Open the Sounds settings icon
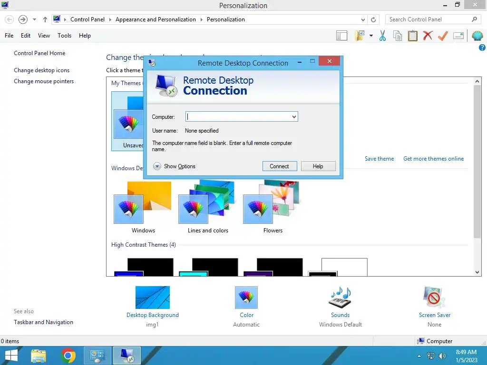 340,298
